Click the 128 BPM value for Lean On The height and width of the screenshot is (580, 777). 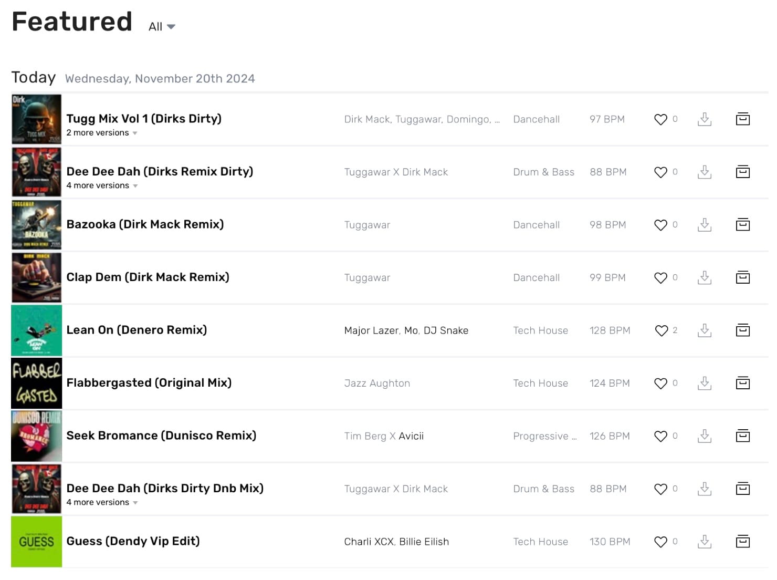[x=609, y=330]
